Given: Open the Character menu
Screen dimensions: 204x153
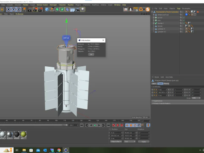Looking at the screenshot, I should [62, 5].
